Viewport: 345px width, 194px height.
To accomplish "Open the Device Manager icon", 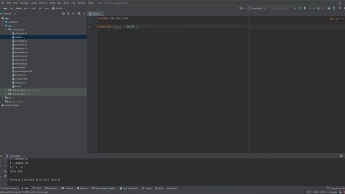I will (x=334, y=9).
